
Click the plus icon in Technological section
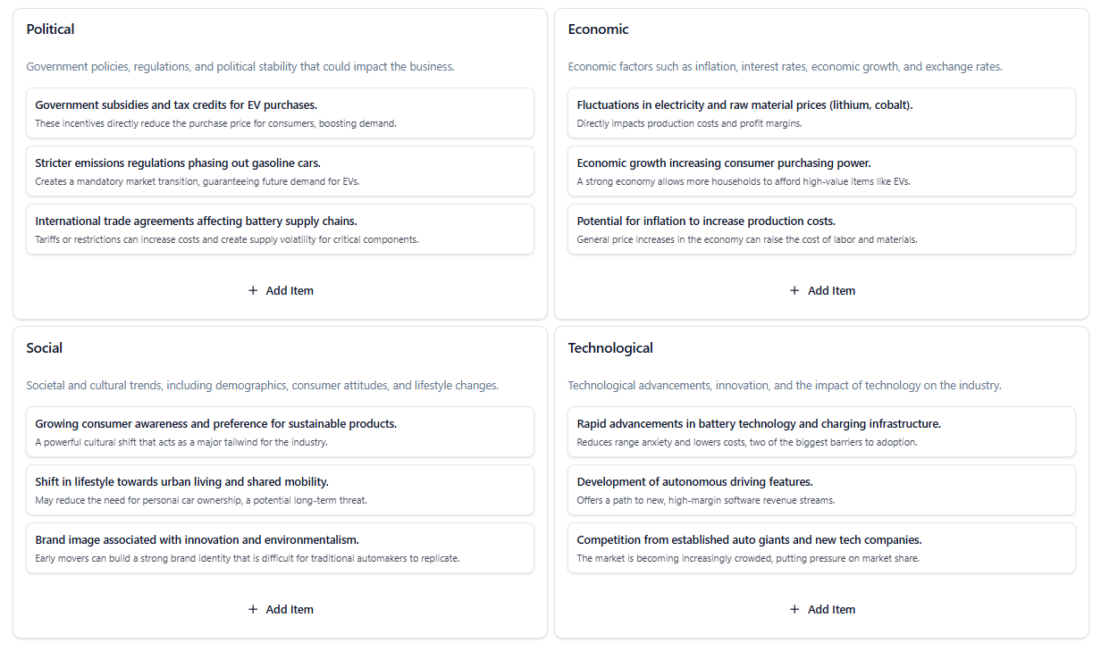[x=794, y=609]
